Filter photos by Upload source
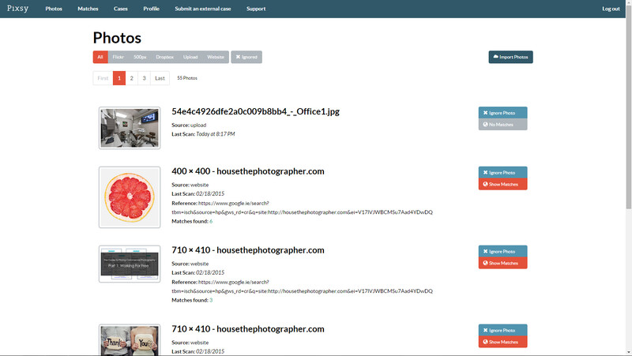 coord(190,57)
